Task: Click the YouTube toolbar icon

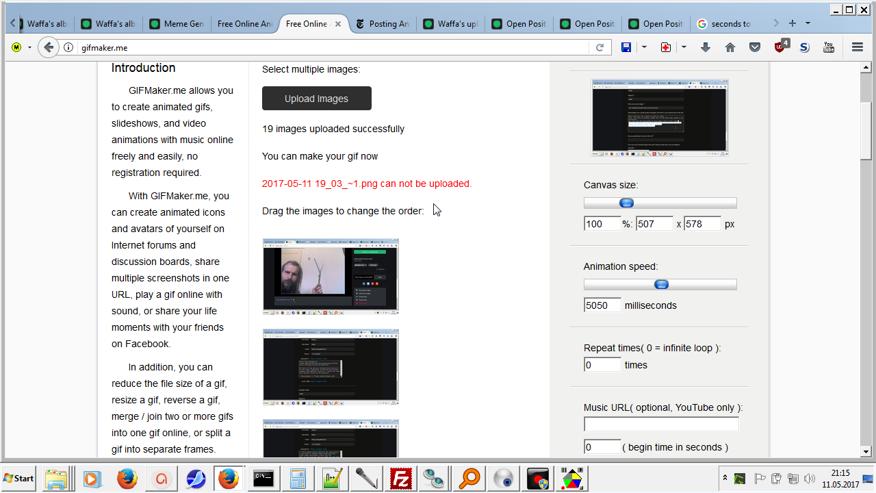Action: tap(829, 47)
